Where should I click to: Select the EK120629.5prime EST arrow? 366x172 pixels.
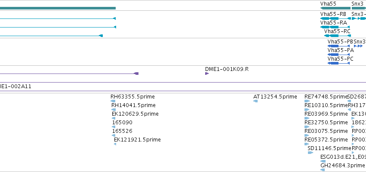114,118
